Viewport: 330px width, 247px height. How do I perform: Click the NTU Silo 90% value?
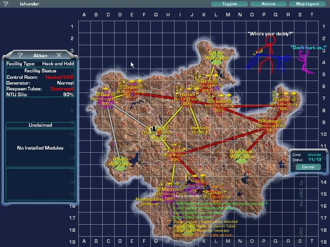coord(68,95)
